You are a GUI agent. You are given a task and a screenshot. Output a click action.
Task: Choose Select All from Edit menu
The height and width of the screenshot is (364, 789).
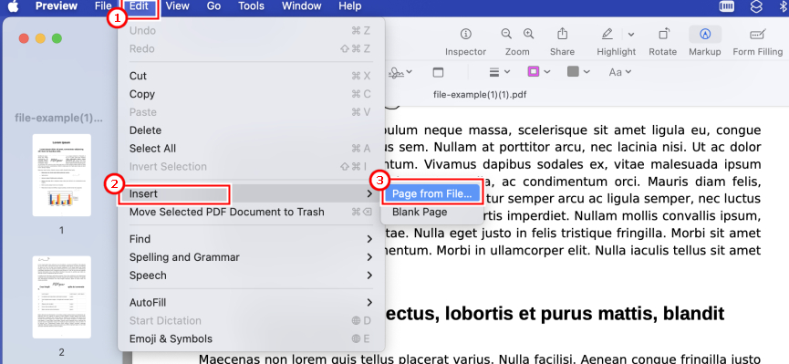pos(251,149)
